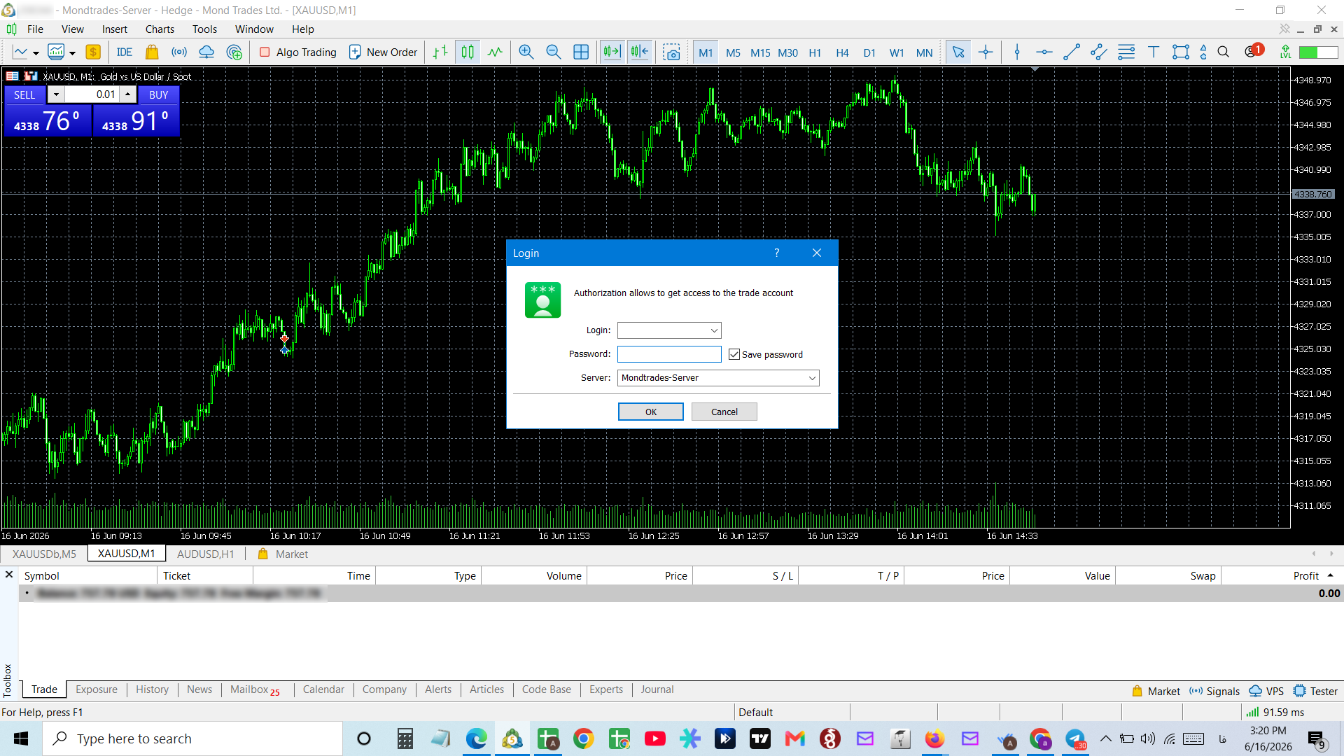Toggle chart auto scroll to end

coord(612,52)
